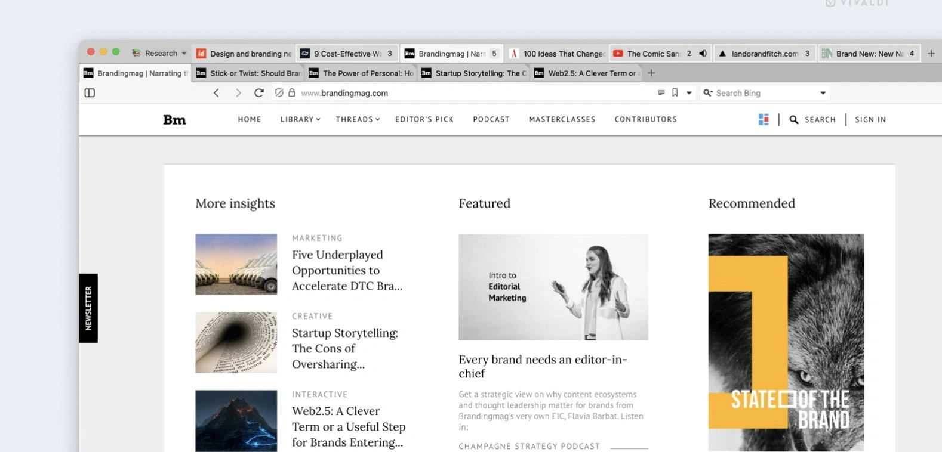The width and height of the screenshot is (942, 452).
Task: Expand the Library menu
Action: (x=300, y=120)
